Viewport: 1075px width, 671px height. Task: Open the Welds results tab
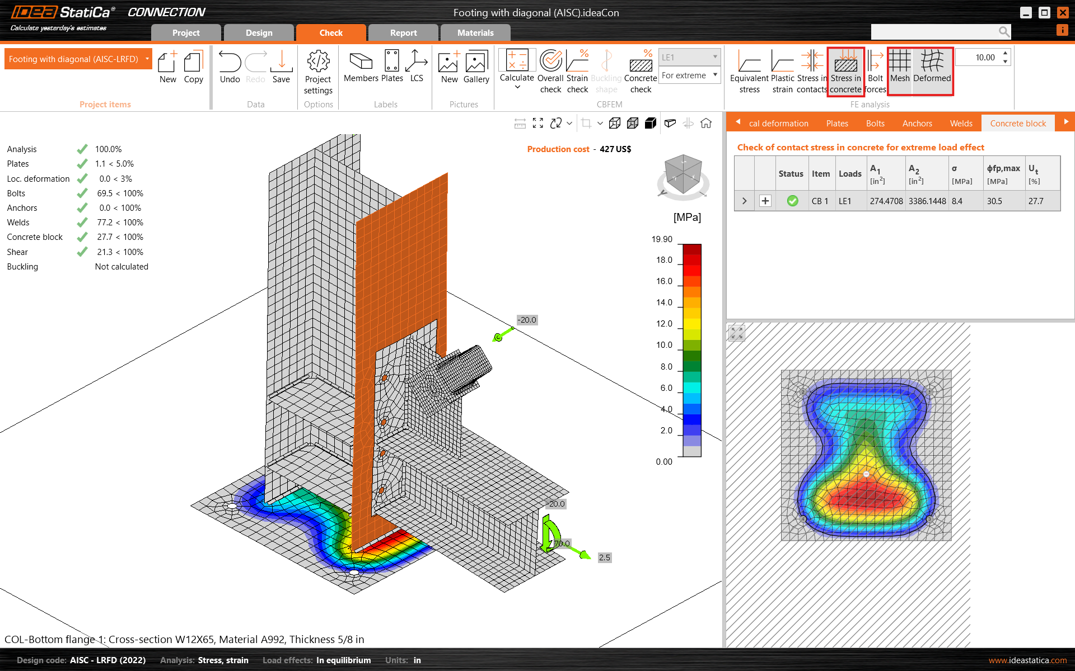(x=961, y=124)
